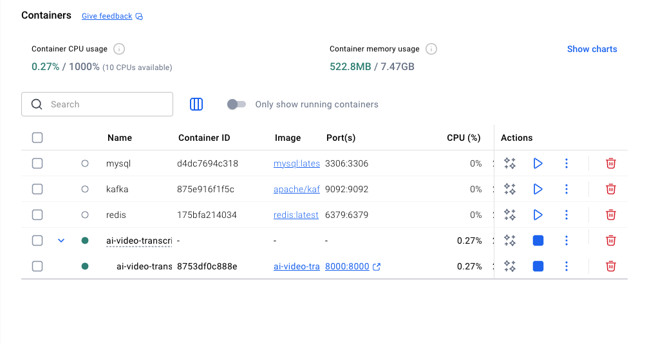Open the kafka container name
Screen dimensions: 647x344
point(117,189)
